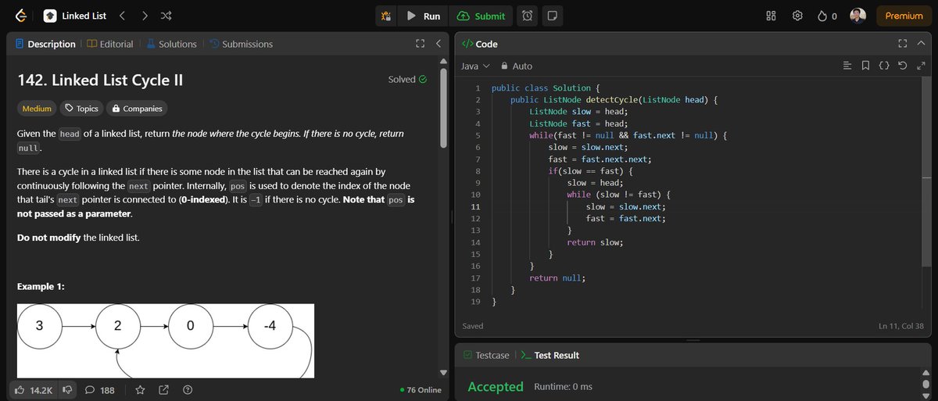Screen dimensions: 938x401
Task: Click line number 11 in the gutter
Action: tap(476, 206)
